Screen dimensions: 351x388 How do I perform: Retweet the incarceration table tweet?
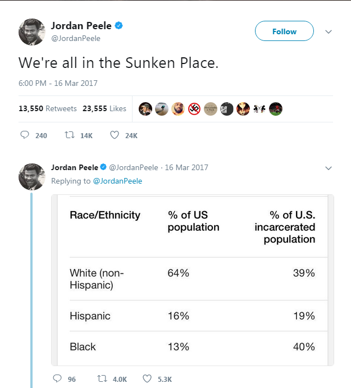coord(102,379)
